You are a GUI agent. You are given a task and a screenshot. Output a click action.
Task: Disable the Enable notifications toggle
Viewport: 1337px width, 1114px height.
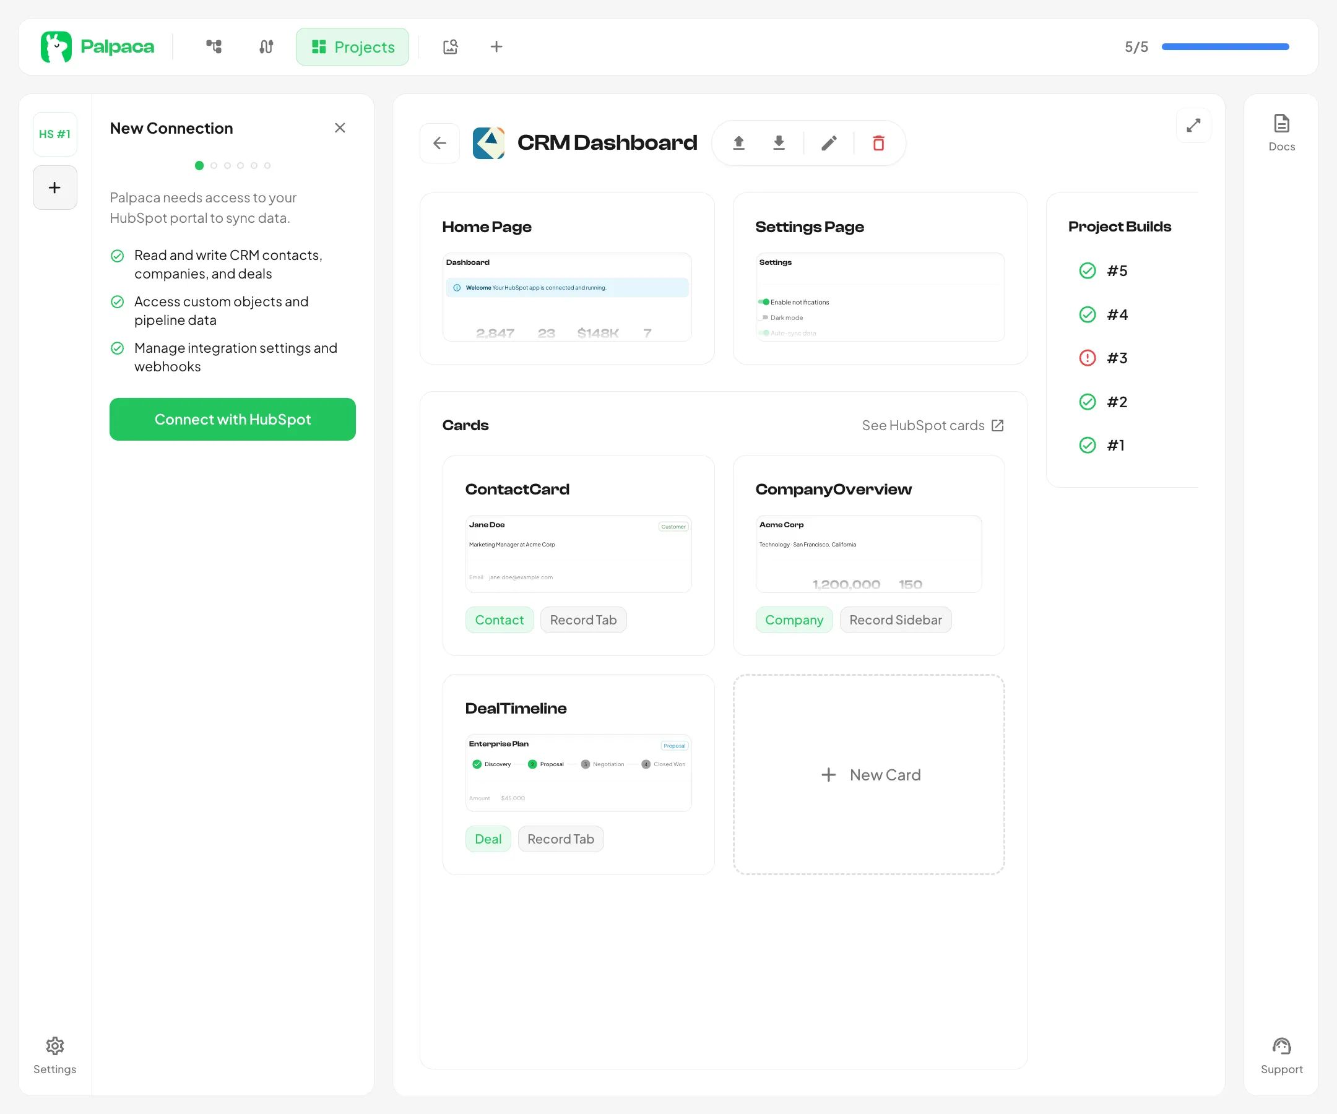(x=763, y=302)
